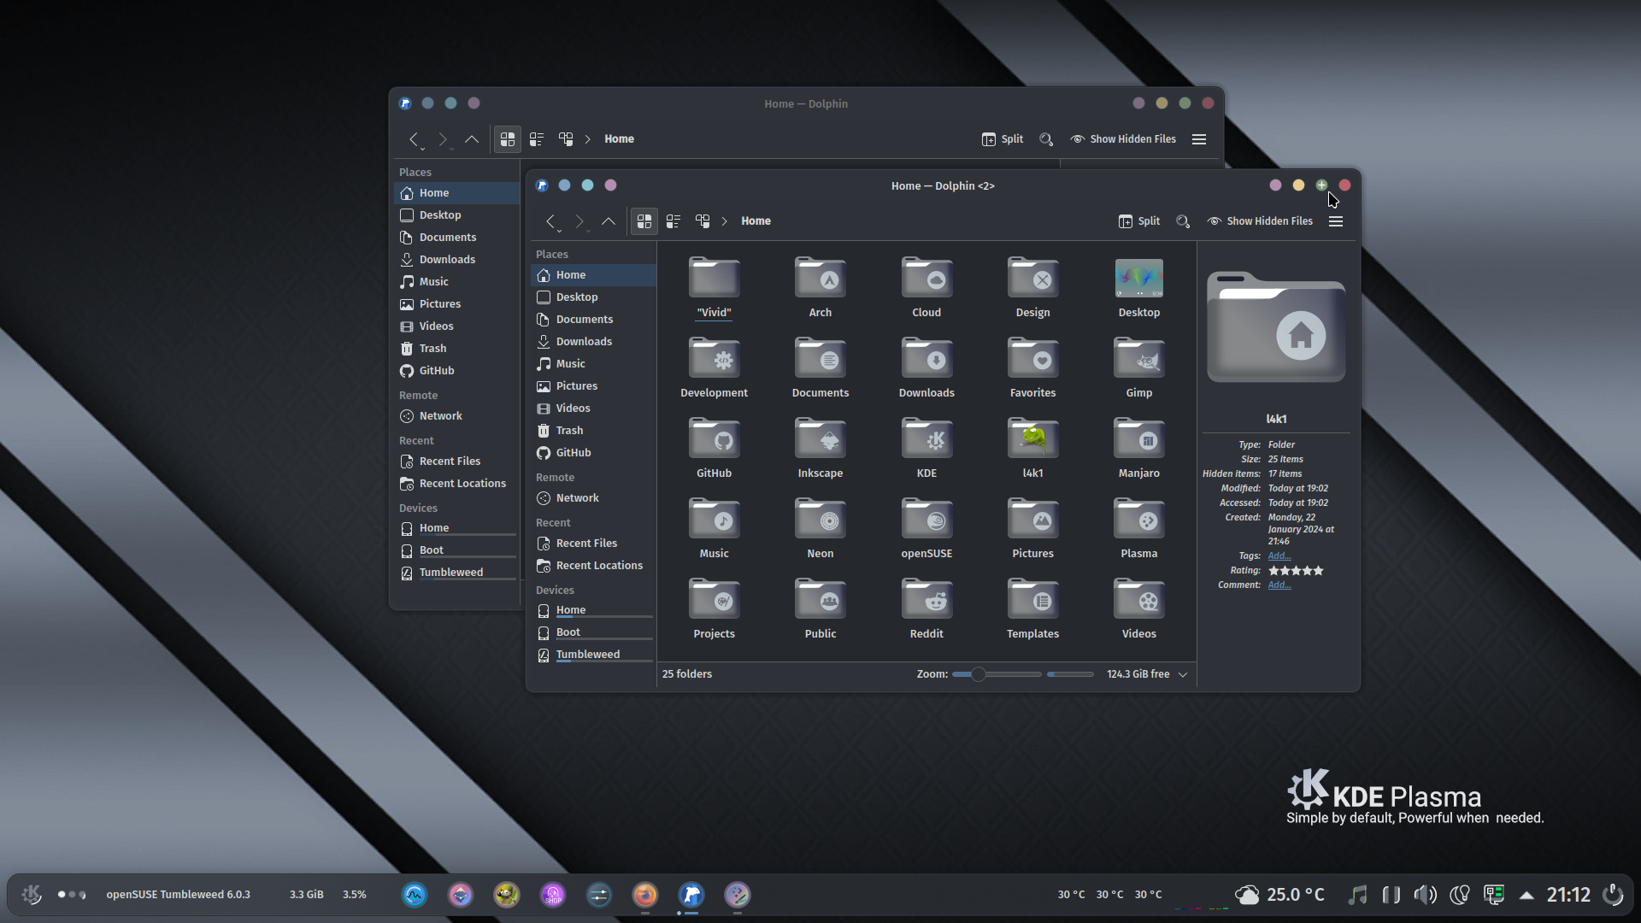The width and height of the screenshot is (1641, 923).
Task: Open the "Vivid" folder
Action: 714,287
